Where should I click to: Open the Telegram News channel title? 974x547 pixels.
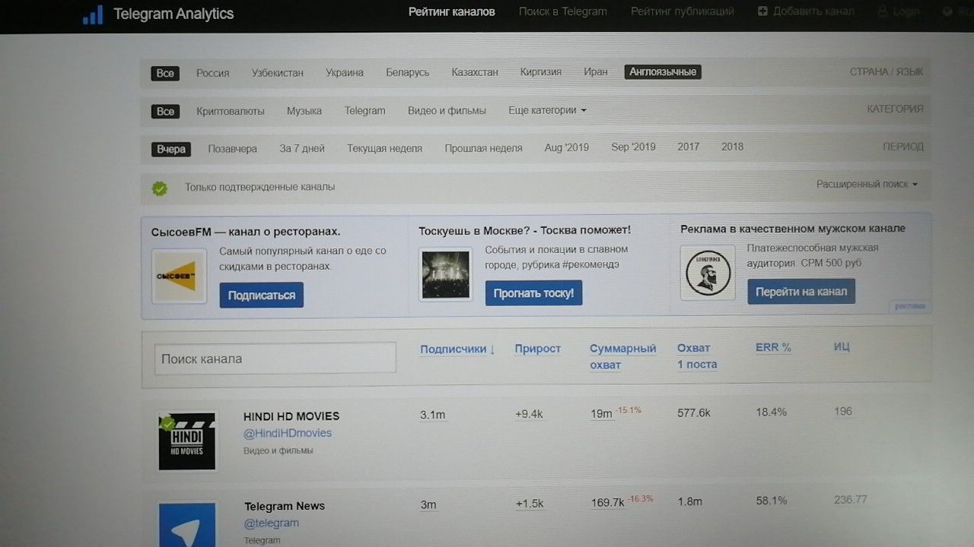[x=285, y=506]
